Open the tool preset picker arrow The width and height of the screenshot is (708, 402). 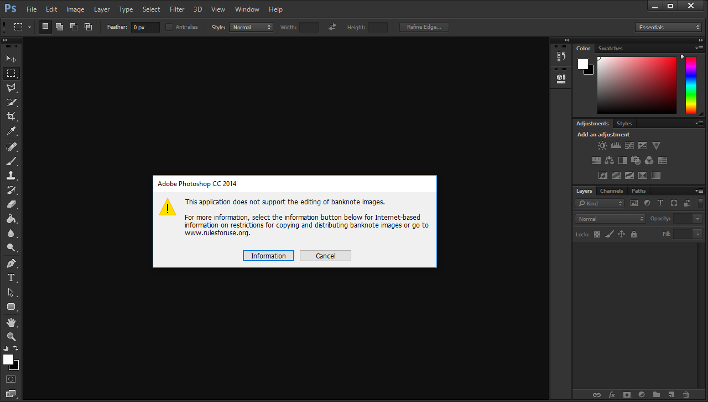(x=29, y=27)
